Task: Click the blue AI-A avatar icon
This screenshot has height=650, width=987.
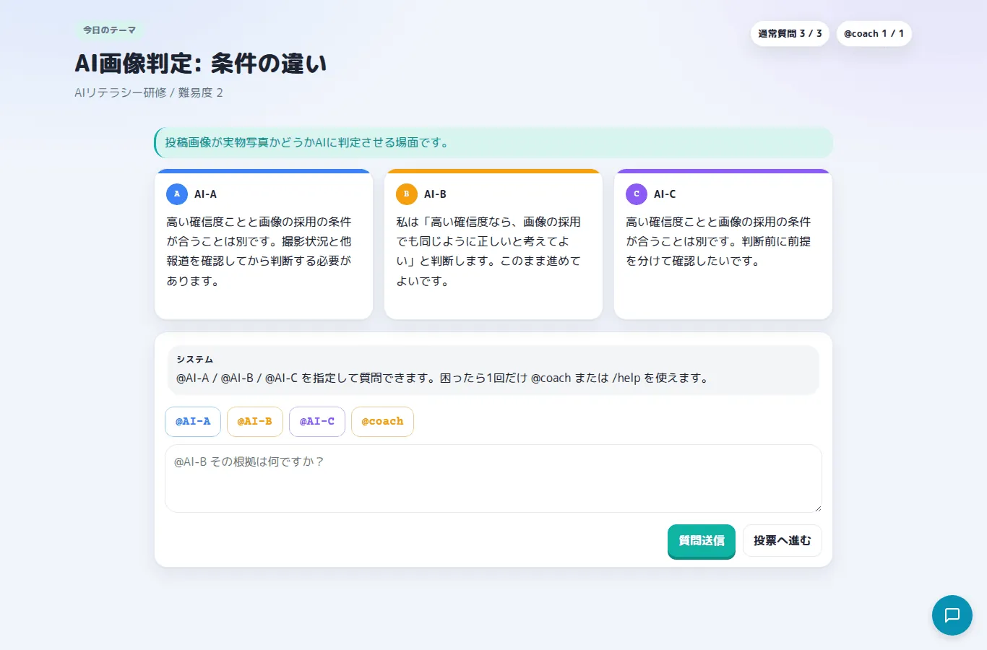Action: (177, 194)
